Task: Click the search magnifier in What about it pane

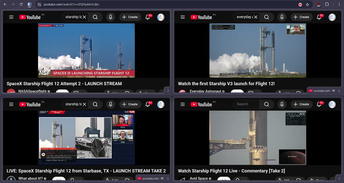Action: [x=95, y=104]
